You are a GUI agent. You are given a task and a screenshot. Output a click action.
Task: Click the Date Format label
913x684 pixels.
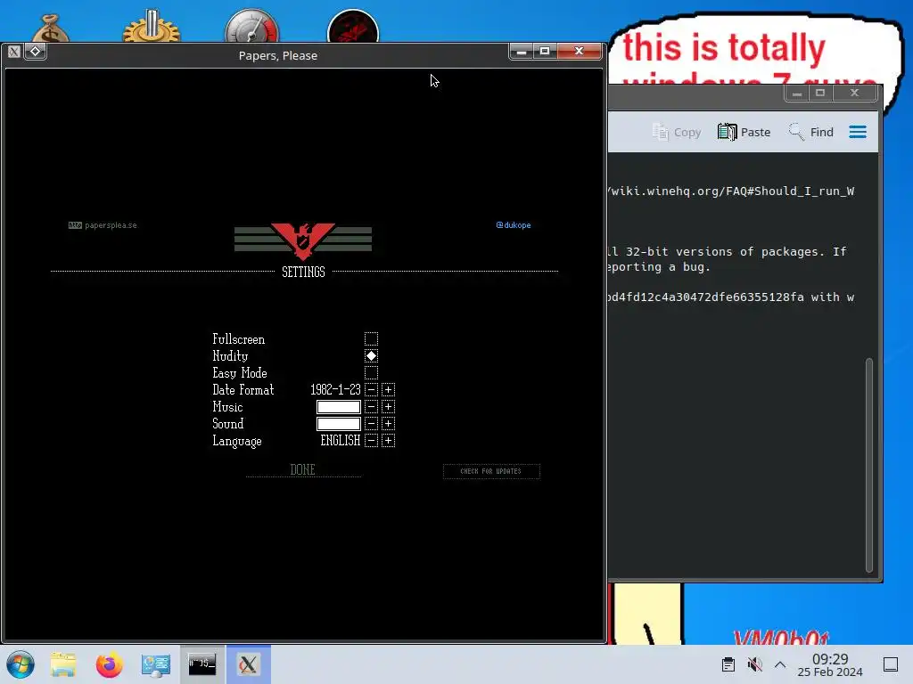pyautogui.click(x=243, y=390)
